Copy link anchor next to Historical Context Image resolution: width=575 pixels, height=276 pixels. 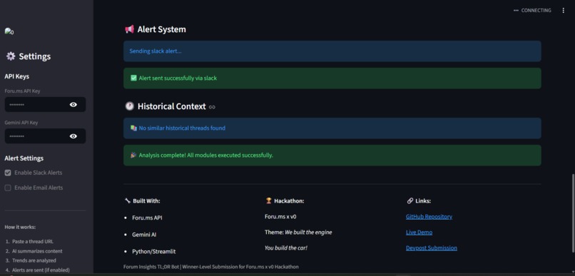[212, 107]
